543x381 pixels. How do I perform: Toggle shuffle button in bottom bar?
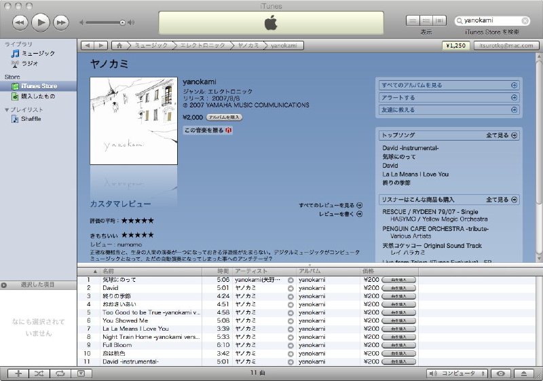click(39, 374)
